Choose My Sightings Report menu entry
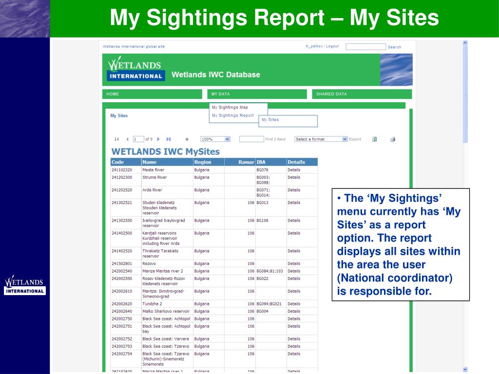 pos(233,115)
